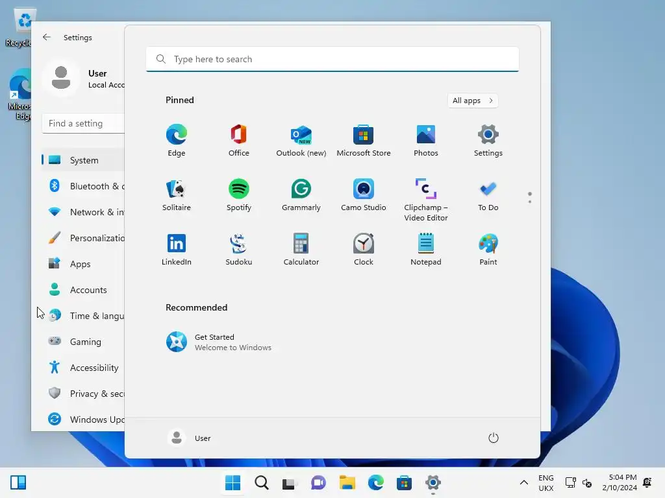Launch the Paint app
The width and height of the screenshot is (665, 498).
point(488,250)
